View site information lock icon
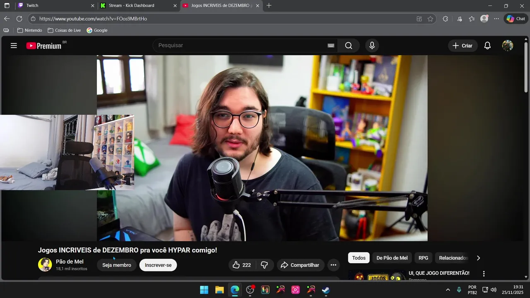 (x=33, y=19)
